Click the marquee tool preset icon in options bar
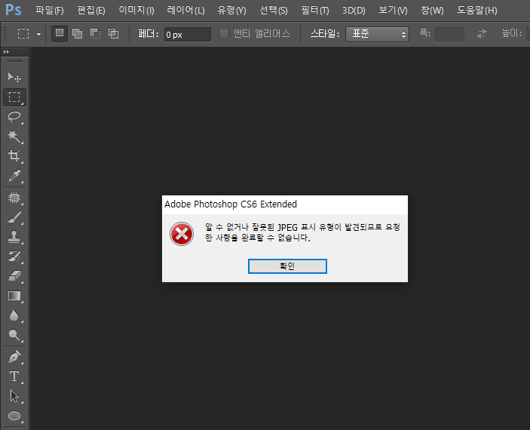530x430 pixels. click(x=23, y=34)
